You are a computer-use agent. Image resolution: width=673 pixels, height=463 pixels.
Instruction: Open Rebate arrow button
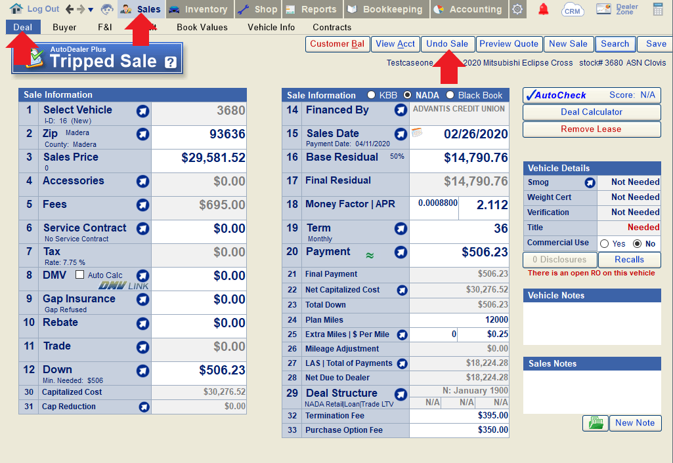point(142,324)
